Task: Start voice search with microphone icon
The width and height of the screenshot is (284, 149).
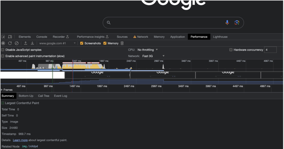Action: (227, 22)
